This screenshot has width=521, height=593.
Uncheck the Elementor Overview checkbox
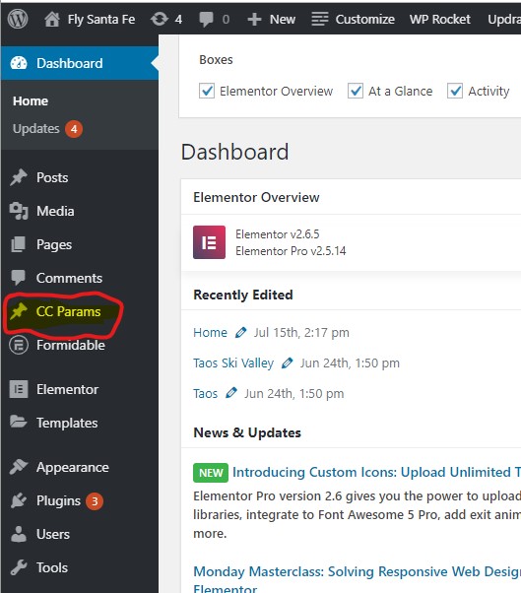point(207,91)
